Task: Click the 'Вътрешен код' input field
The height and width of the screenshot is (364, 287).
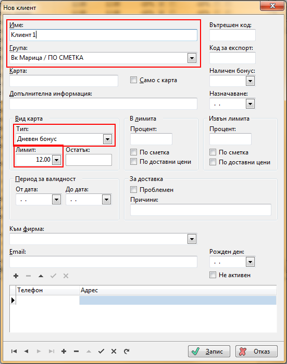Action: pos(232,35)
